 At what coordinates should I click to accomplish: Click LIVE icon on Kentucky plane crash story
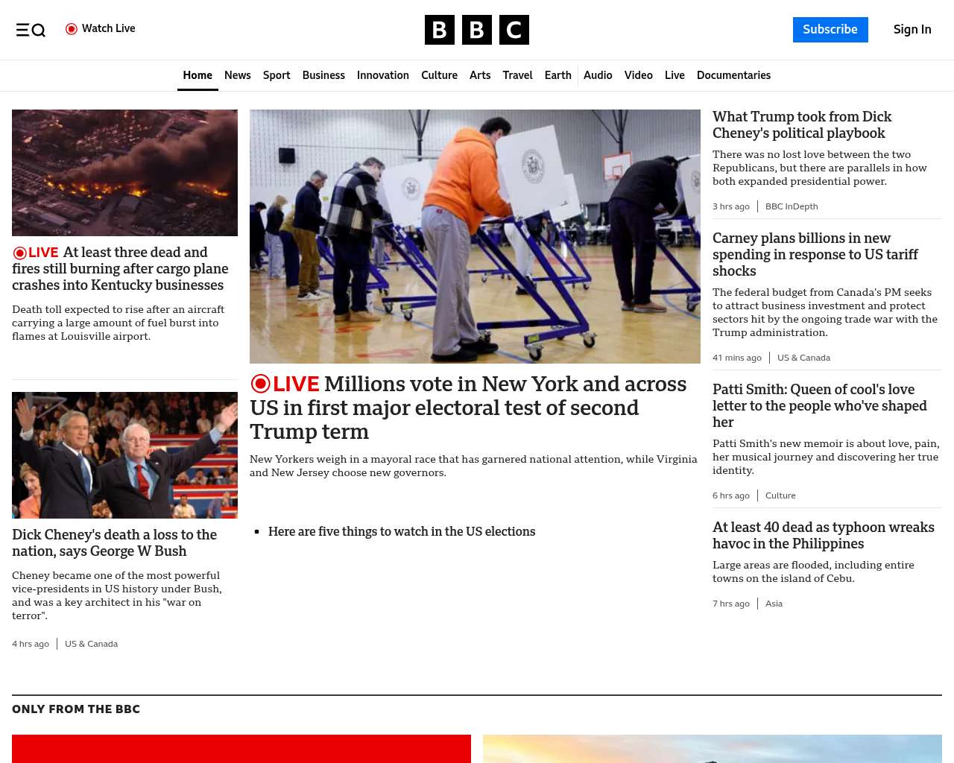point(20,253)
